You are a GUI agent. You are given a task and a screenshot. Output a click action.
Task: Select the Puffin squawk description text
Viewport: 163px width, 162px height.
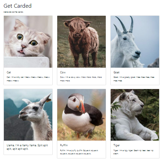(x=79, y=152)
